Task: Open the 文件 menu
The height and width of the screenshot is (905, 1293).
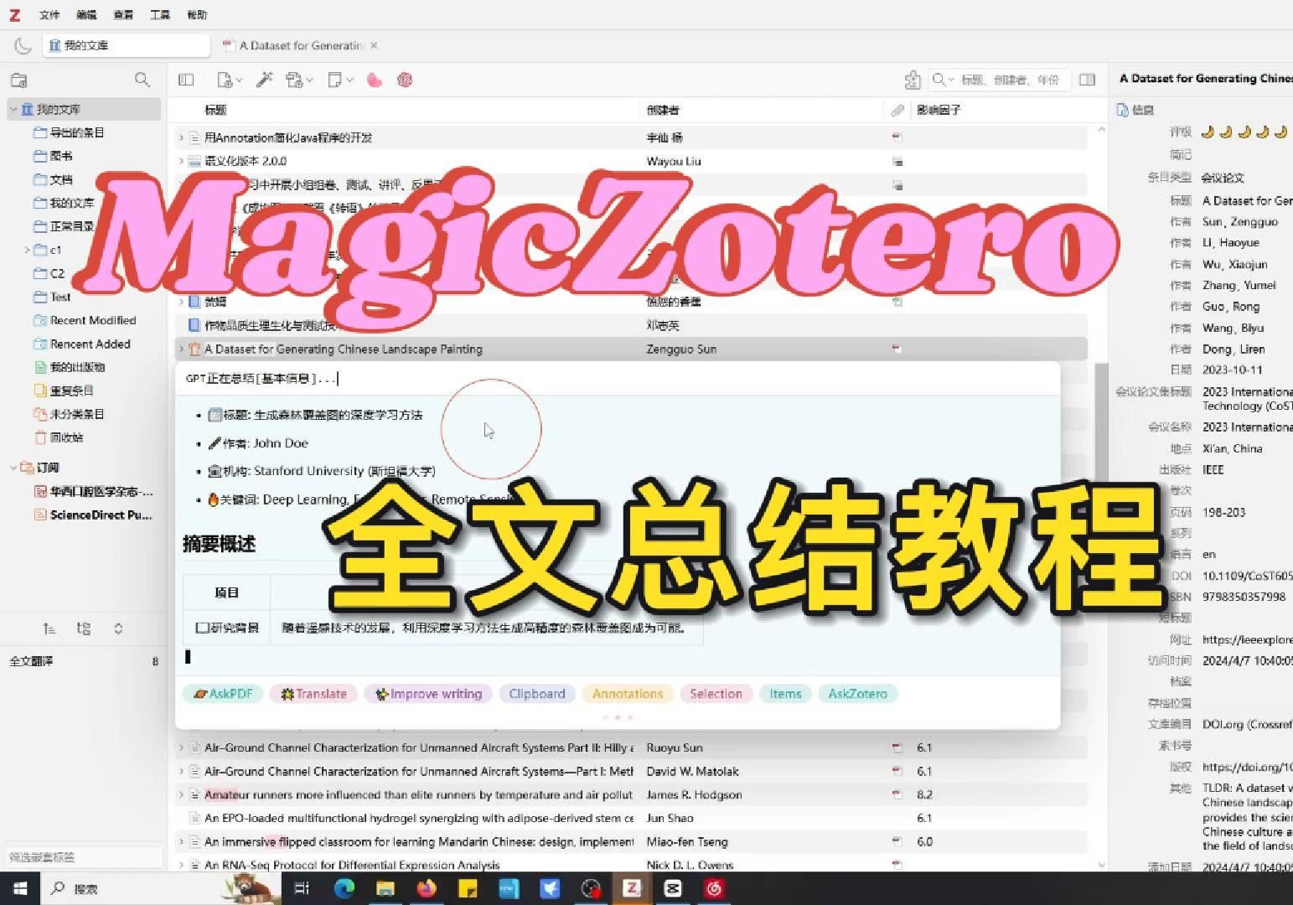Action: 49,15
